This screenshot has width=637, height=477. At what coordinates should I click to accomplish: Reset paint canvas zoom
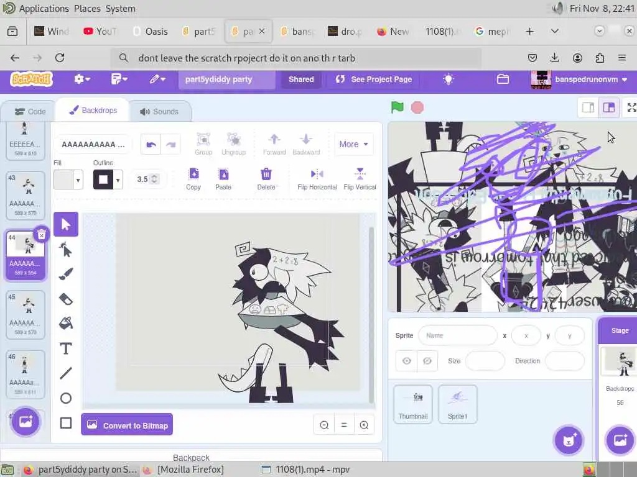(344, 425)
